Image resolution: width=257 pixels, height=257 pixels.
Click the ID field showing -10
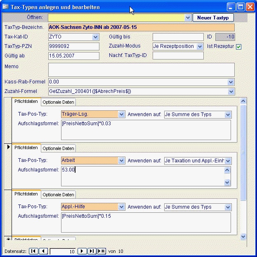click(x=225, y=37)
